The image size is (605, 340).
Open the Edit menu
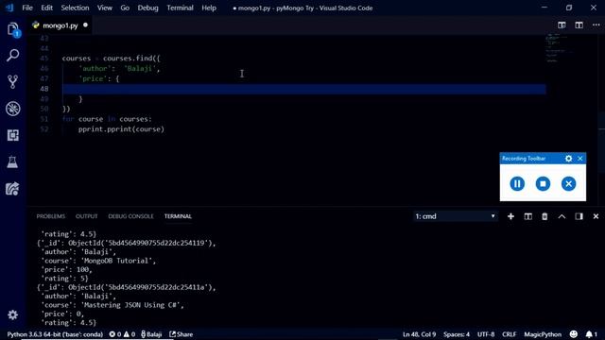tap(46, 8)
